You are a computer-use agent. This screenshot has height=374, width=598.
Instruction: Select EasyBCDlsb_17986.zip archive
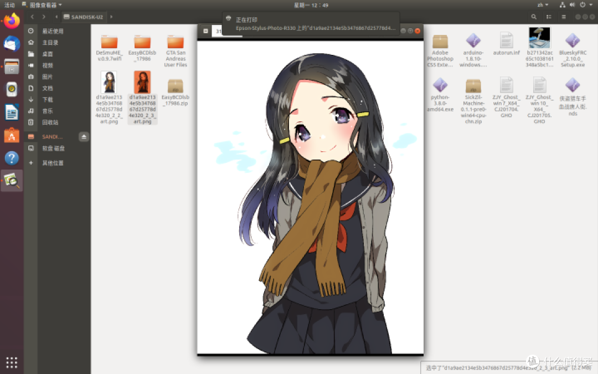pos(176,93)
